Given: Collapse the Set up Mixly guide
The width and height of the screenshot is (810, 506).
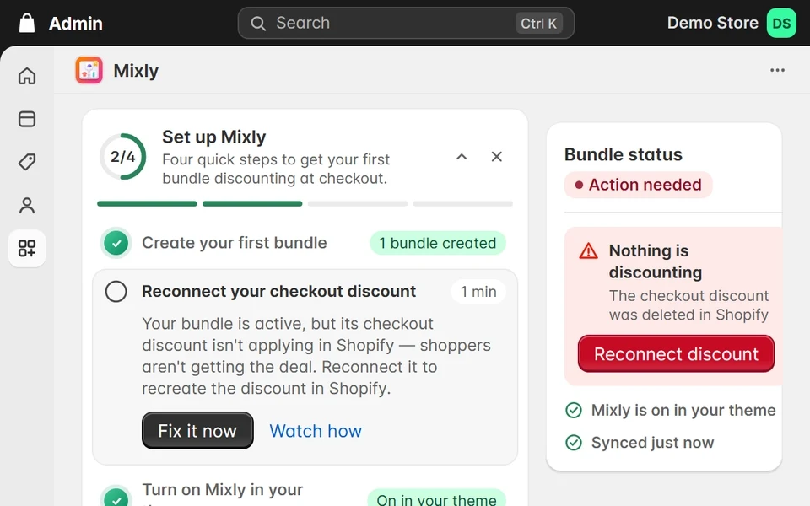Looking at the screenshot, I should [462, 157].
